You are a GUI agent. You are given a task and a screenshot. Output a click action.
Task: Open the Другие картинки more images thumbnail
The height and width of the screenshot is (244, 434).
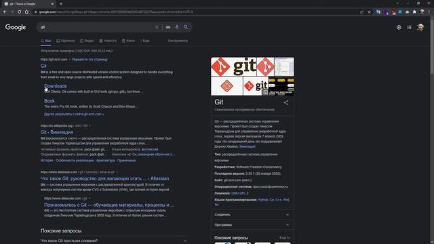click(x=281, y=86)
